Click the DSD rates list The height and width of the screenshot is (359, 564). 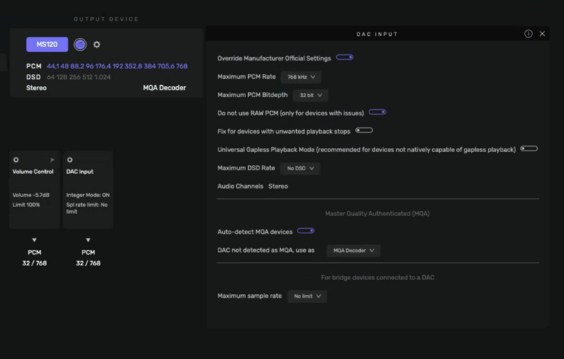pos(79,77)
